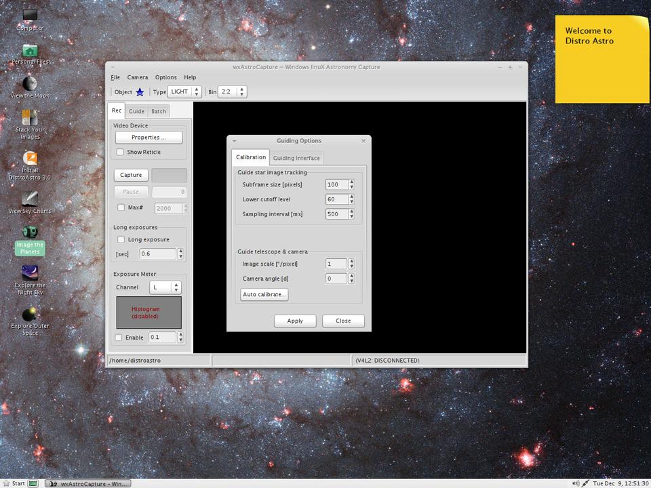Tick the Long exposure checkbox
The image size is (651, 488).
(121, 239)
